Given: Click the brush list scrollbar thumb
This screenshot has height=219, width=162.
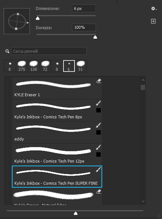Looking at the screenshot, I should (x=143, y=87).
